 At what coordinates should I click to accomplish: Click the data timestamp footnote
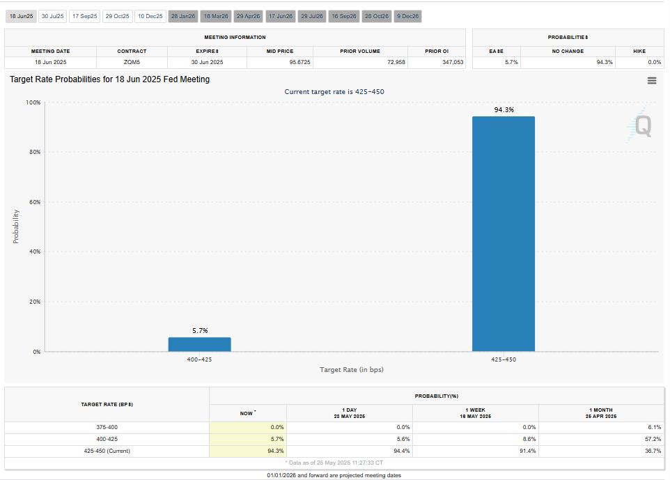[334, 460]
